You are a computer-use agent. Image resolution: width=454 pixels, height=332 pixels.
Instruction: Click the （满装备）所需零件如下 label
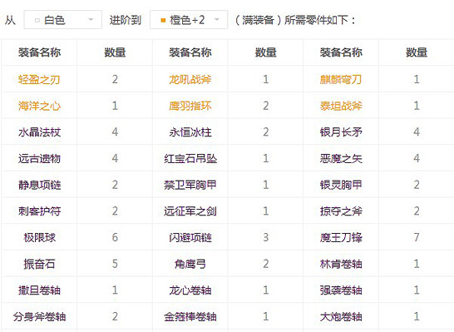(x=294, y=20)
